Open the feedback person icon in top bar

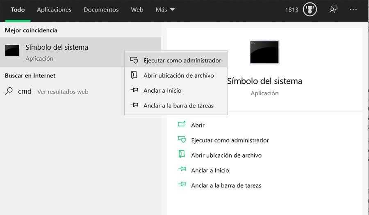pyautogui.click(x=333, y=9)
